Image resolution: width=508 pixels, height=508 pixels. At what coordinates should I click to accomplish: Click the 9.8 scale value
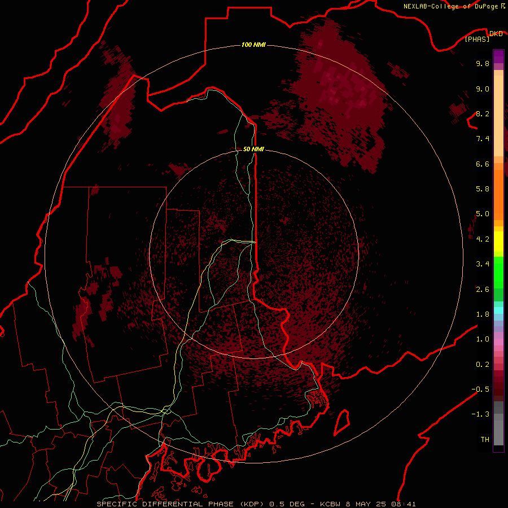(483, 63)
